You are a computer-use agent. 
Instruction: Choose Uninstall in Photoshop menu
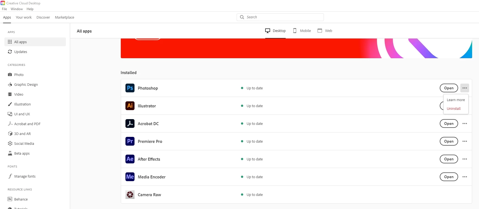click(x=456, y=108)
